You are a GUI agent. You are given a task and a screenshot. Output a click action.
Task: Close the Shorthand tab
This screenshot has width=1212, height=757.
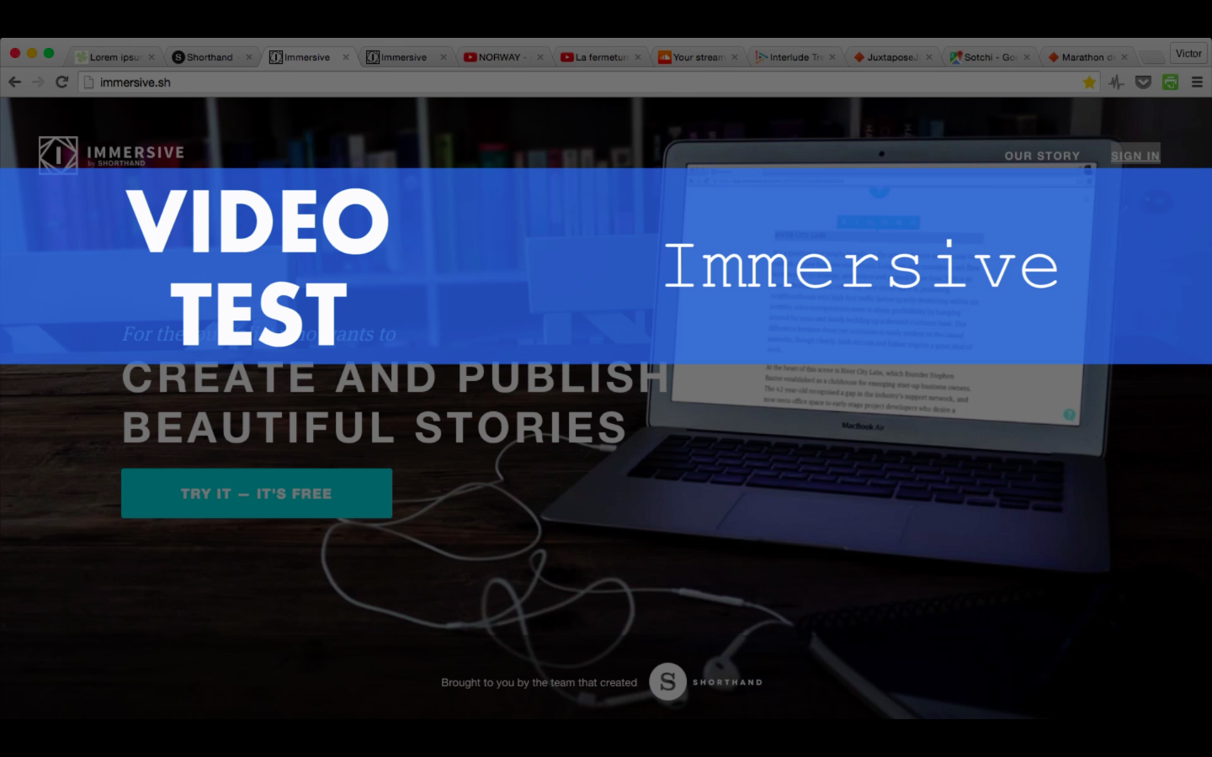[249, 57]
